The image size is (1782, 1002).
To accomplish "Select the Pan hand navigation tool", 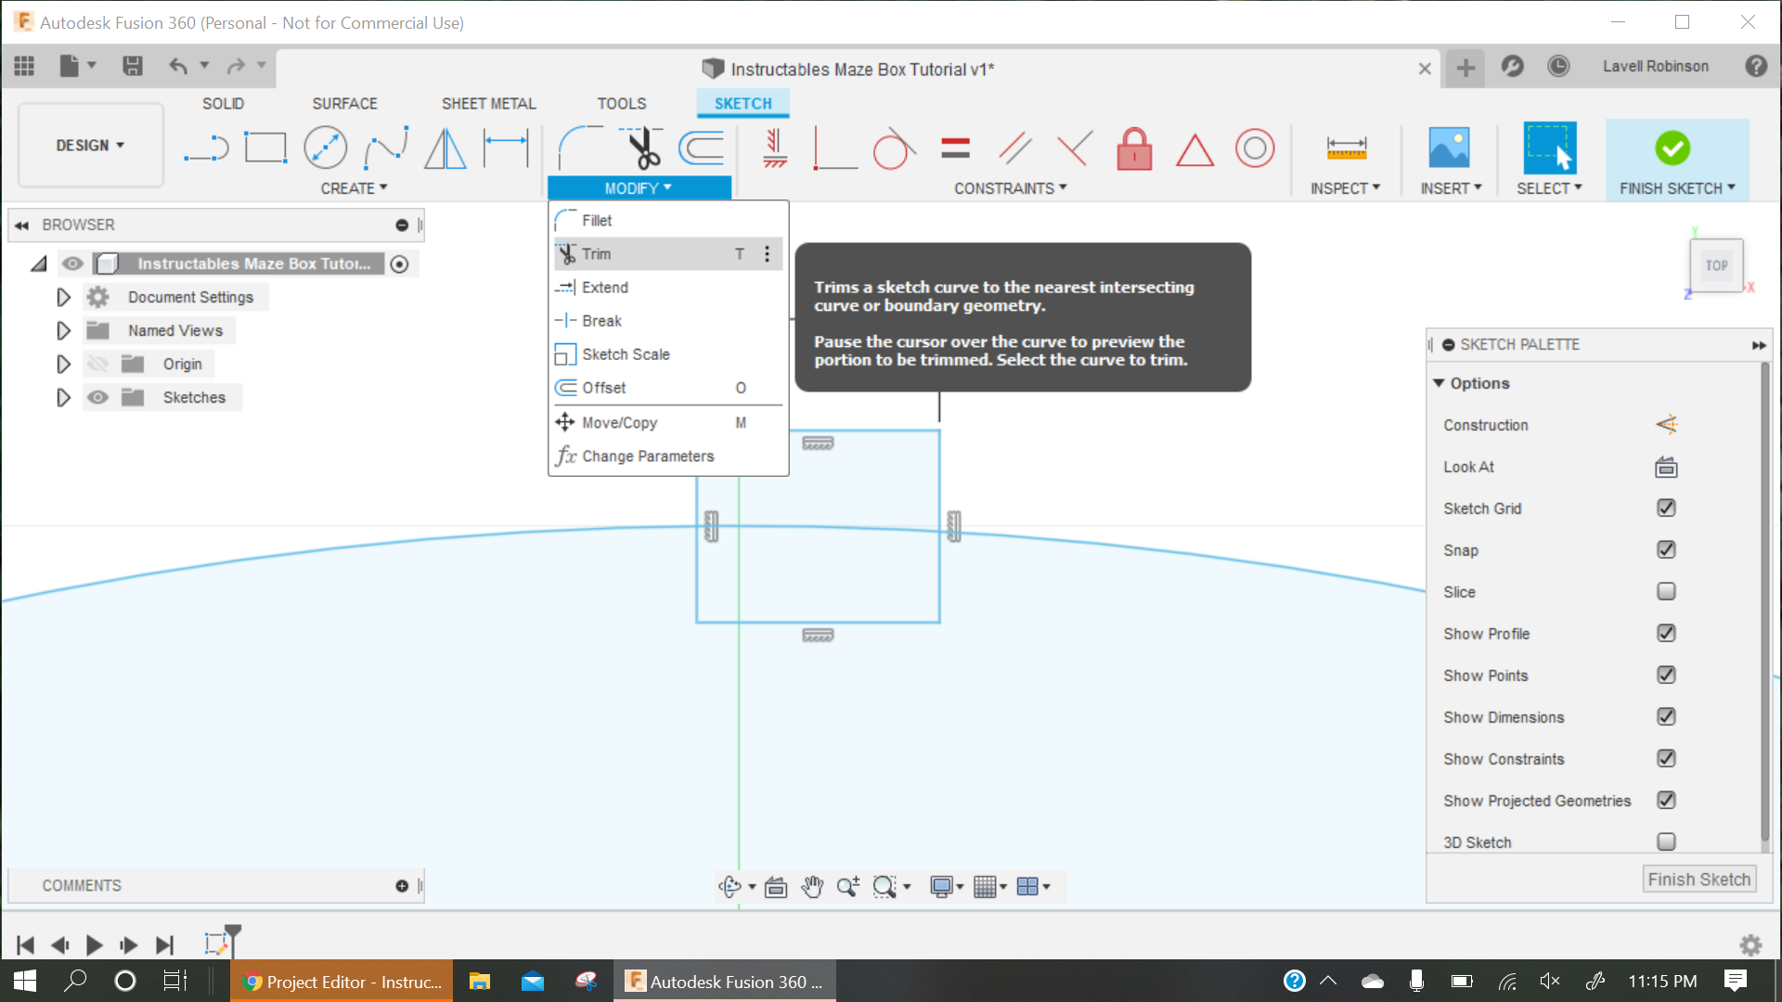I will [812, 887].
